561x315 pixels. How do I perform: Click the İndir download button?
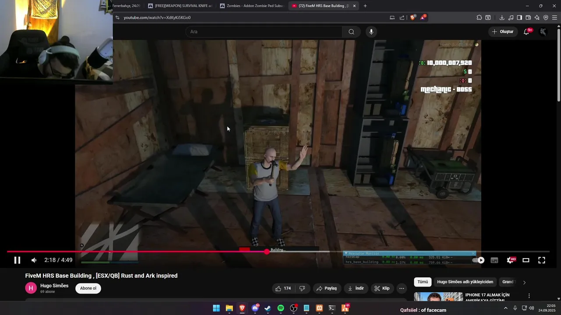tap(356, 288)
